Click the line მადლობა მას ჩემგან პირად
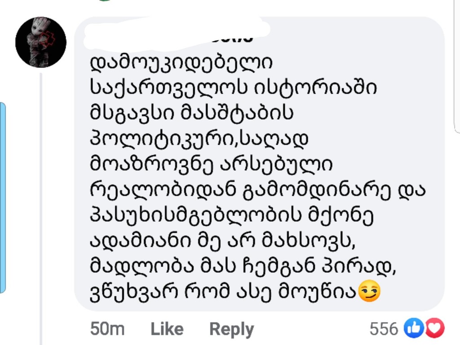Viewport: 460px width, 345px height. [243, 267]
